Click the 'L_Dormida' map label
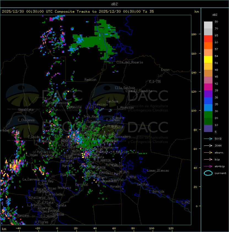Image resolution: width=229 pixels, height=232 pixels. click(157, 191)
